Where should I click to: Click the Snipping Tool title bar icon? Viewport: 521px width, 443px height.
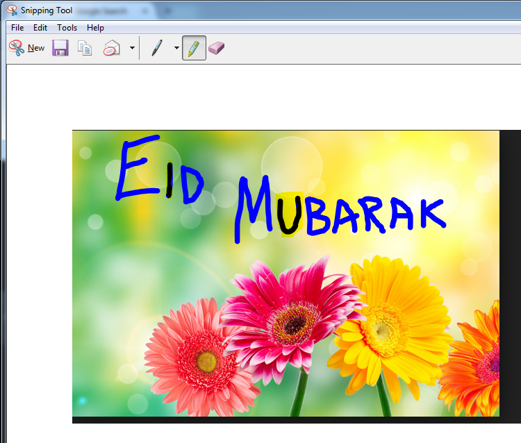(12, 10)
